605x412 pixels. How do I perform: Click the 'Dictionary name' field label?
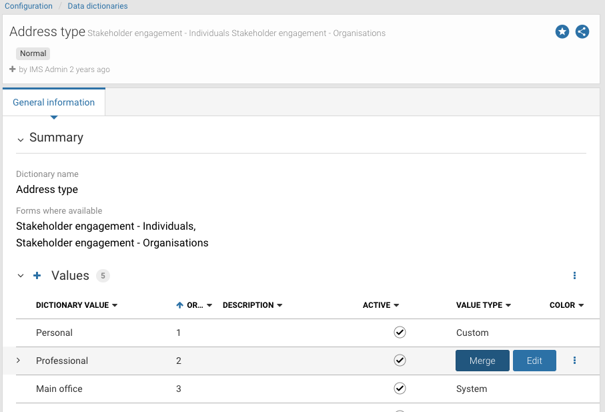pyautogui.click(x=47, y=174)
